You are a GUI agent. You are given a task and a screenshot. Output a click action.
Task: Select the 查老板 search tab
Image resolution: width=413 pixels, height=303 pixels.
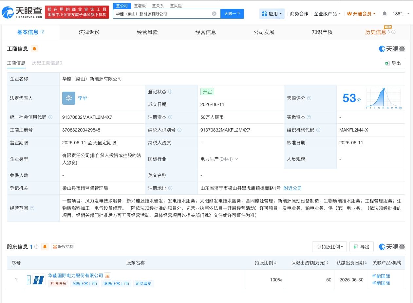140,6
